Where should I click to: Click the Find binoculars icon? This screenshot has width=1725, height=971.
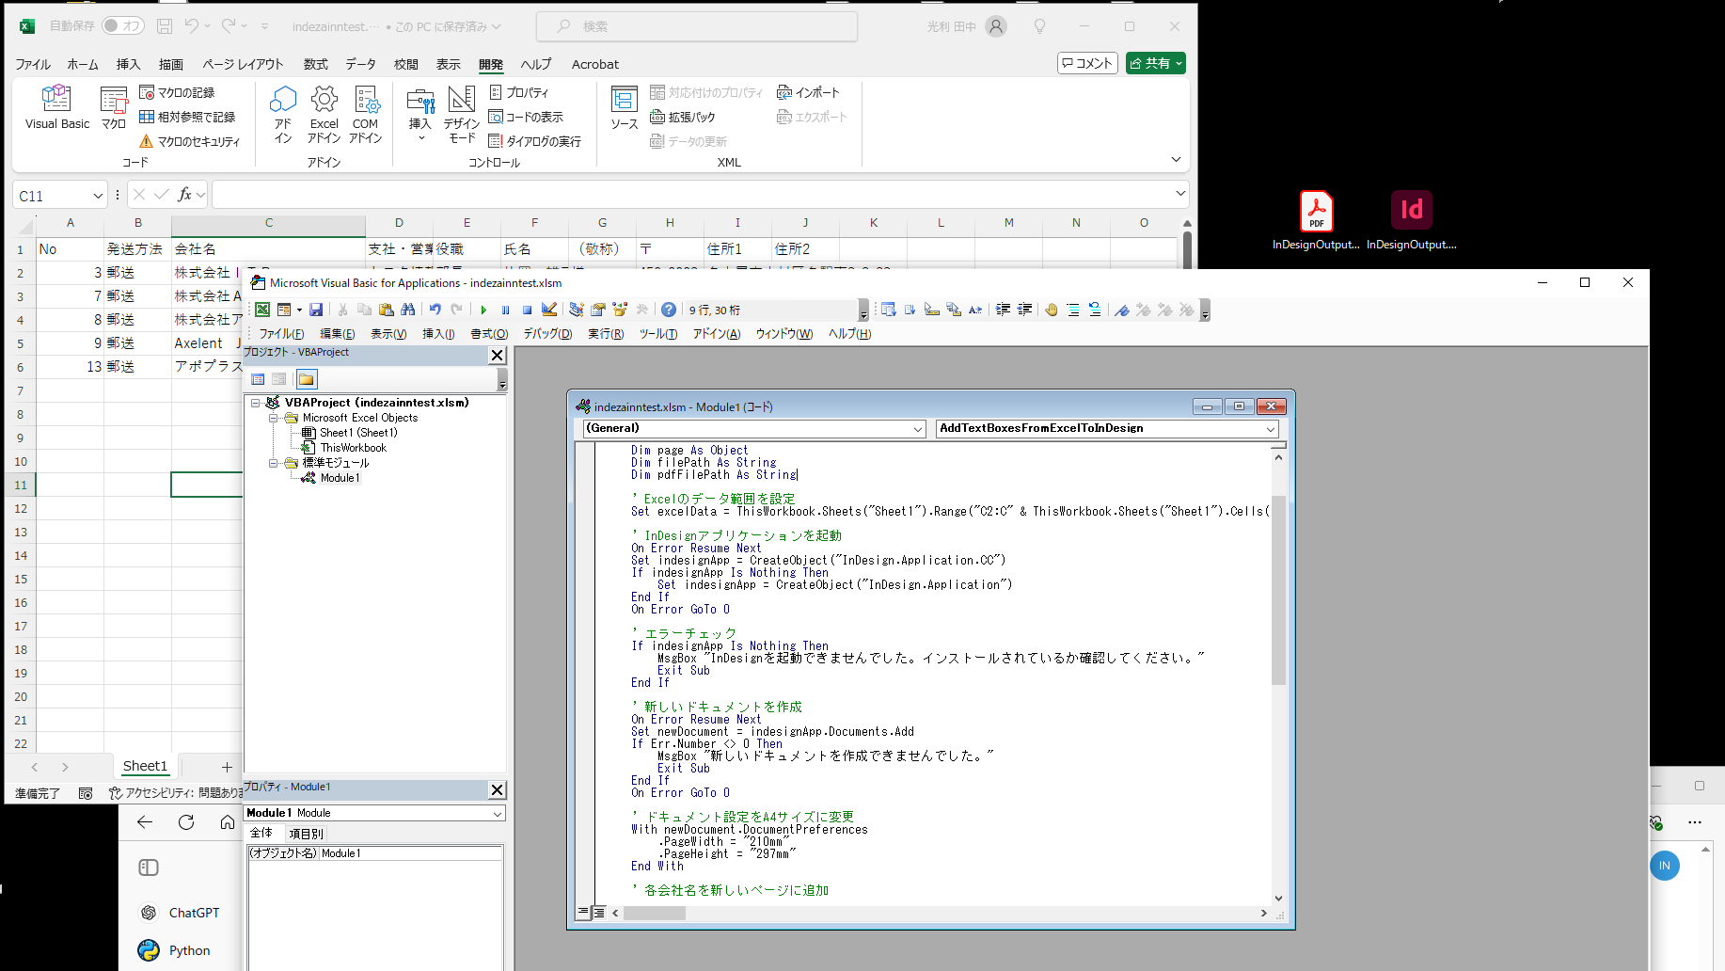coord(407,310)
